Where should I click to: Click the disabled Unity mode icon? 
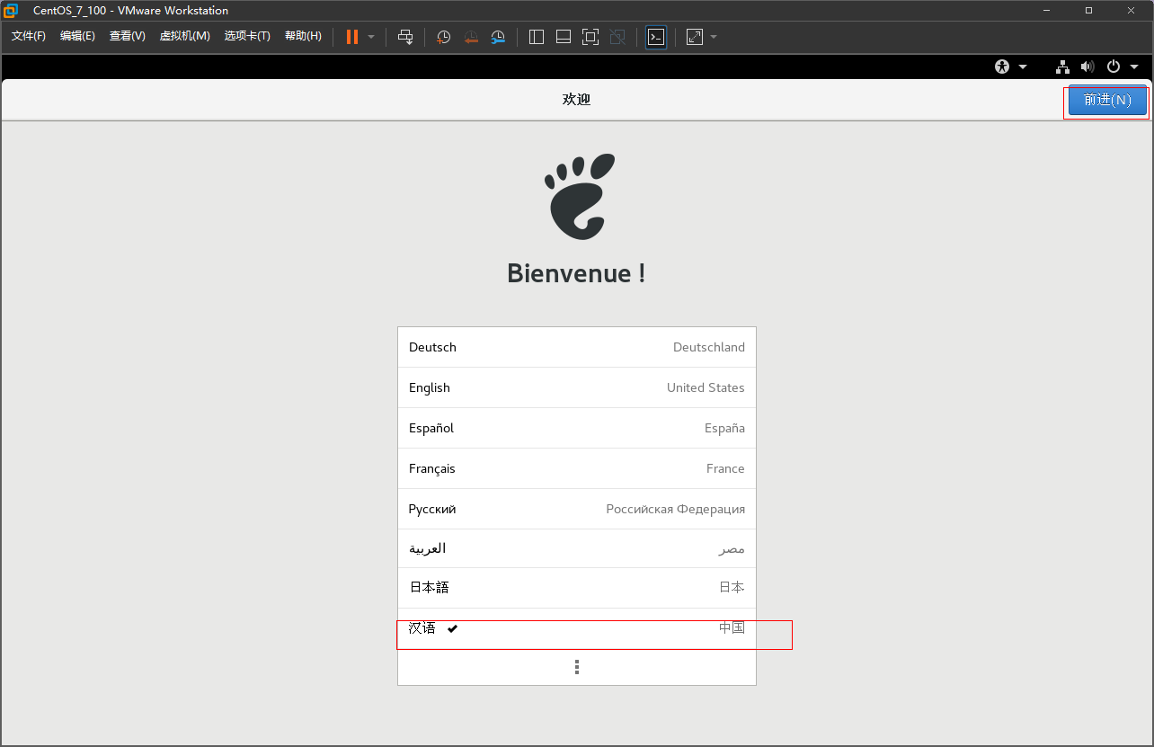pos(617,37)
